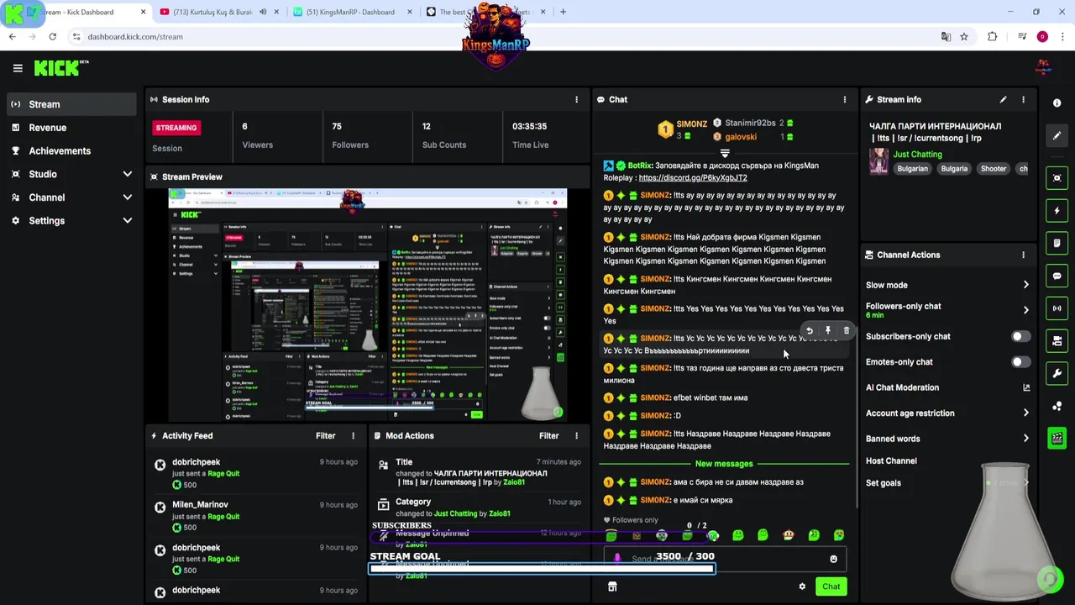Go to Revenue in left sidebar
This screenshot has height=605, width=1075.
click(71, 128)
